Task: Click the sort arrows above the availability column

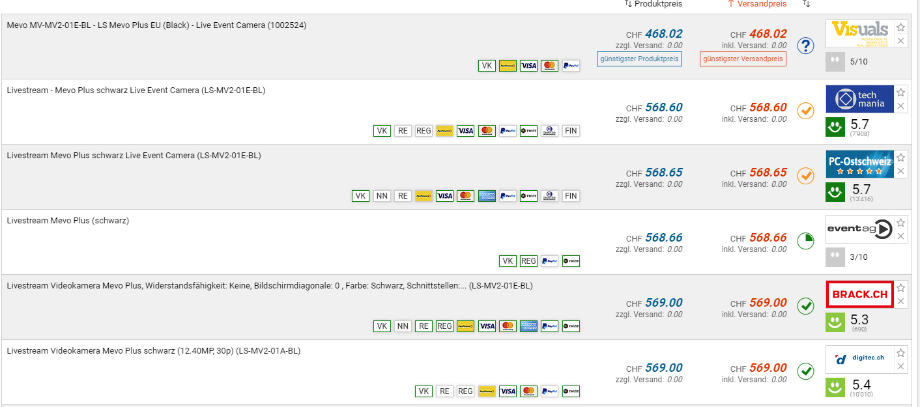Action: (x=806, y=4)
